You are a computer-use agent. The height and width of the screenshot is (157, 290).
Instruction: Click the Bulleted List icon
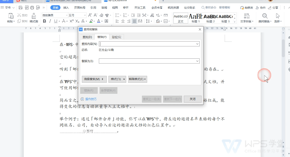(117, 15)
